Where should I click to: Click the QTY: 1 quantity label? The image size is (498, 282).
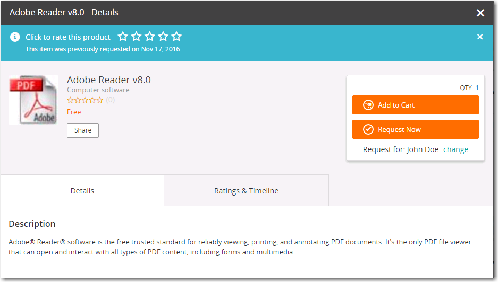(469, 88)
